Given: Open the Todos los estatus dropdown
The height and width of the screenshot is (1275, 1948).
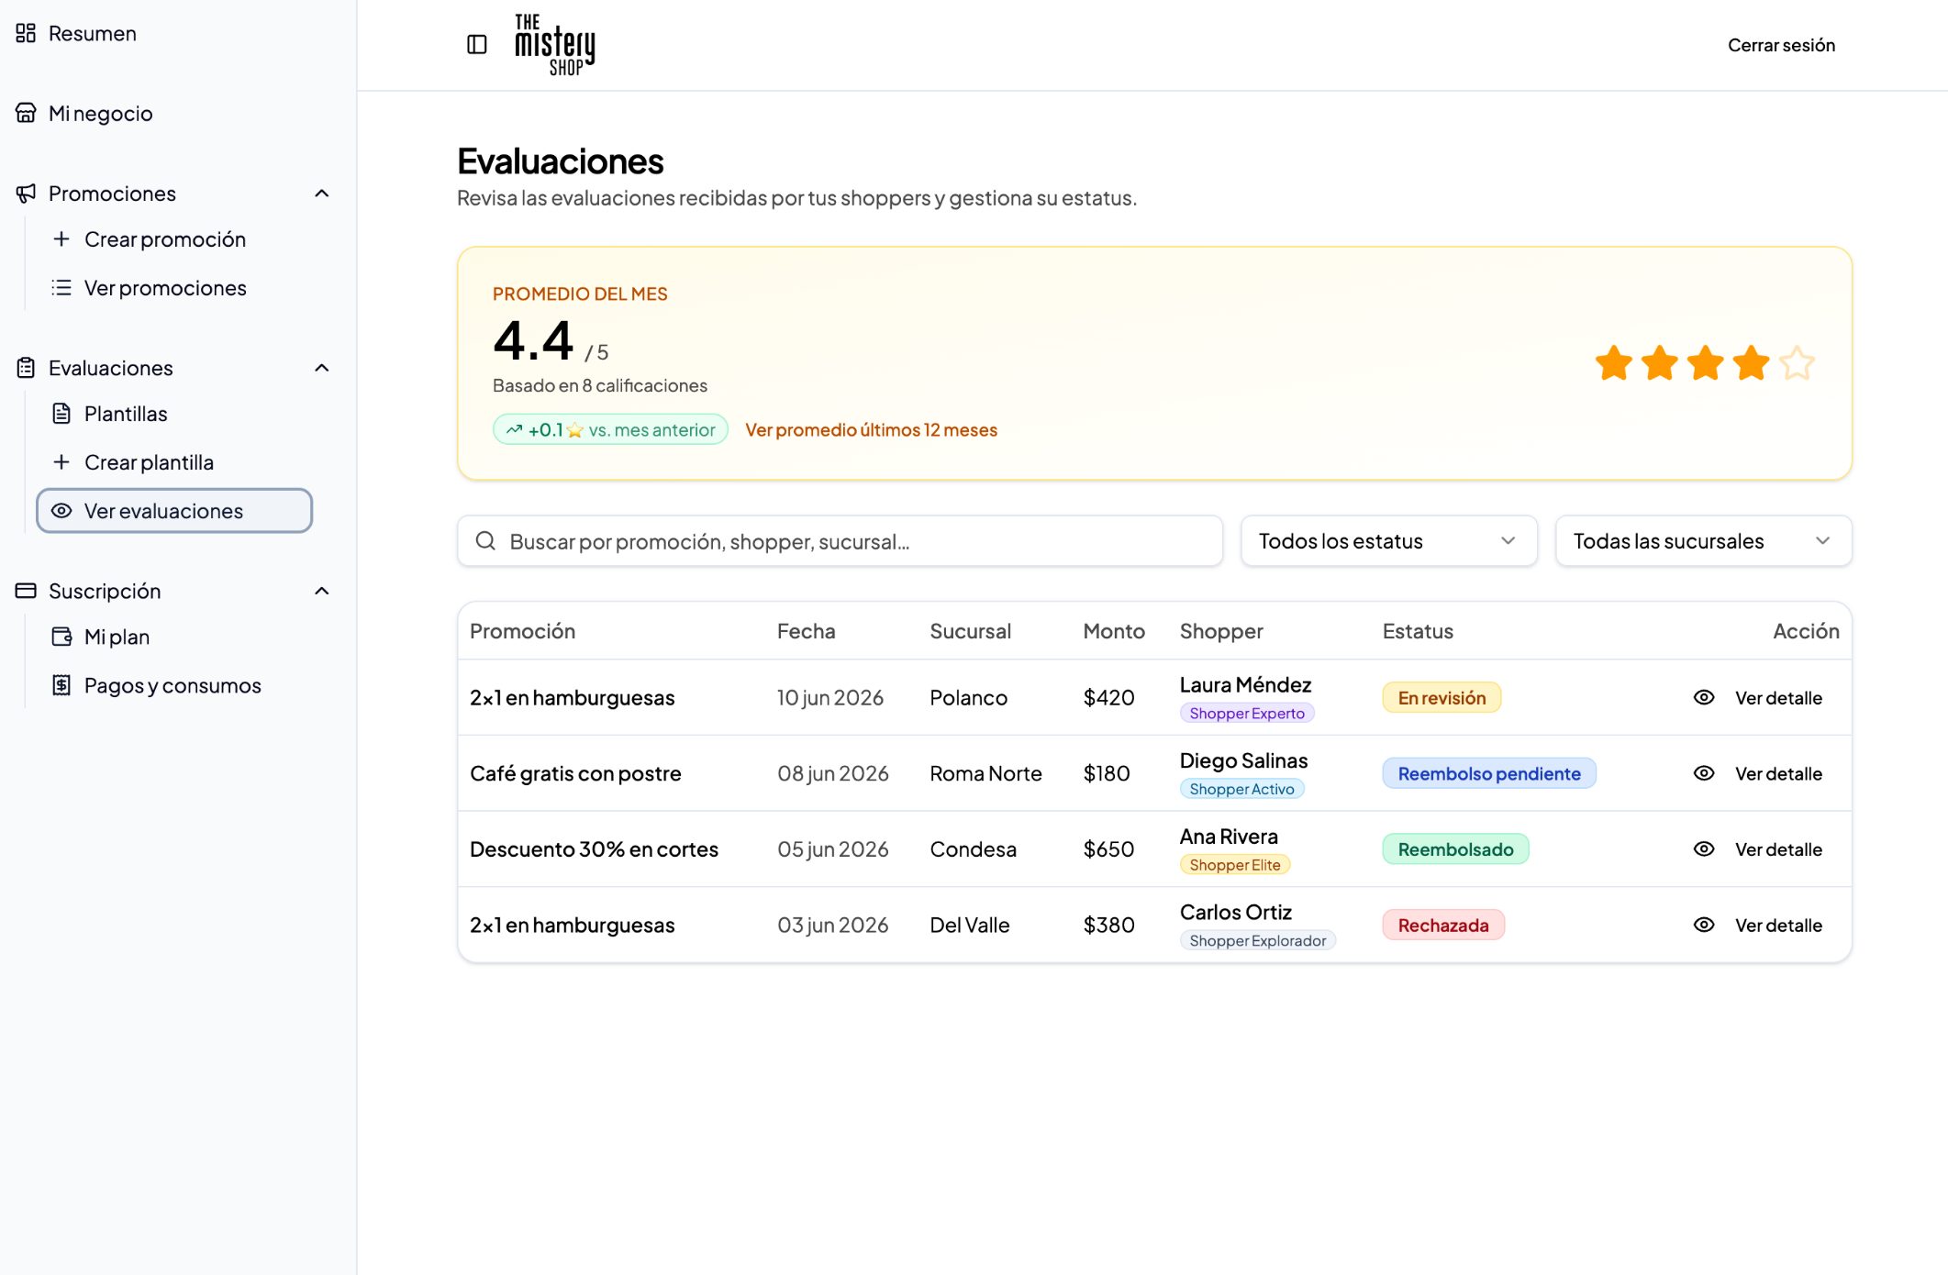Looking at the screenshot, I should (x=1388, y=540).
